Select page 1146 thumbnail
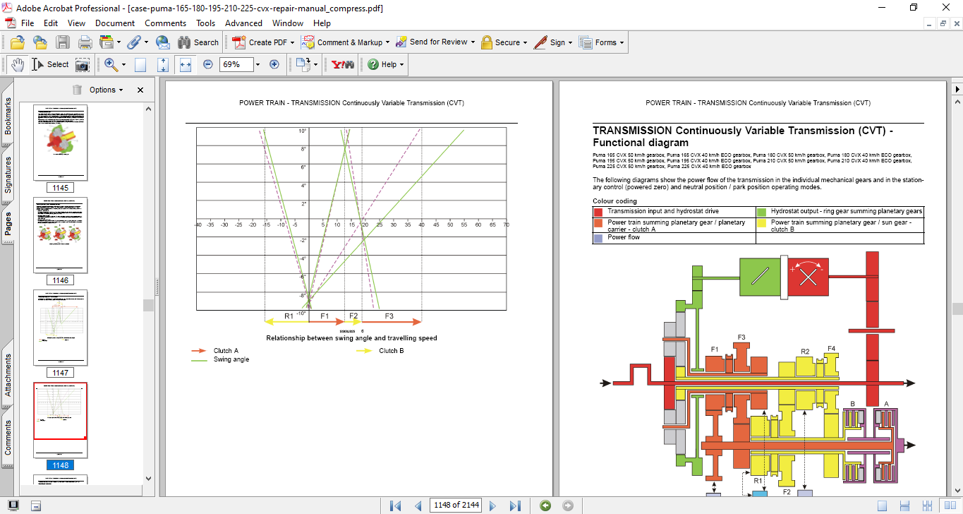The image size is (963, 514). pyautogui.click(x=61, y=236)
